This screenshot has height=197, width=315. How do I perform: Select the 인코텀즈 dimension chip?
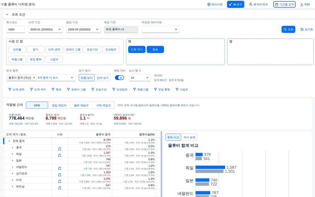tap(111, 49)
